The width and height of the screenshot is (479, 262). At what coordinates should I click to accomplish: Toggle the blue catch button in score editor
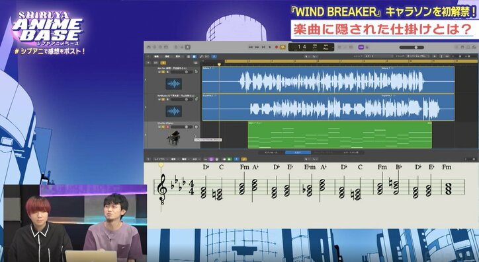(x=236, y=159)
